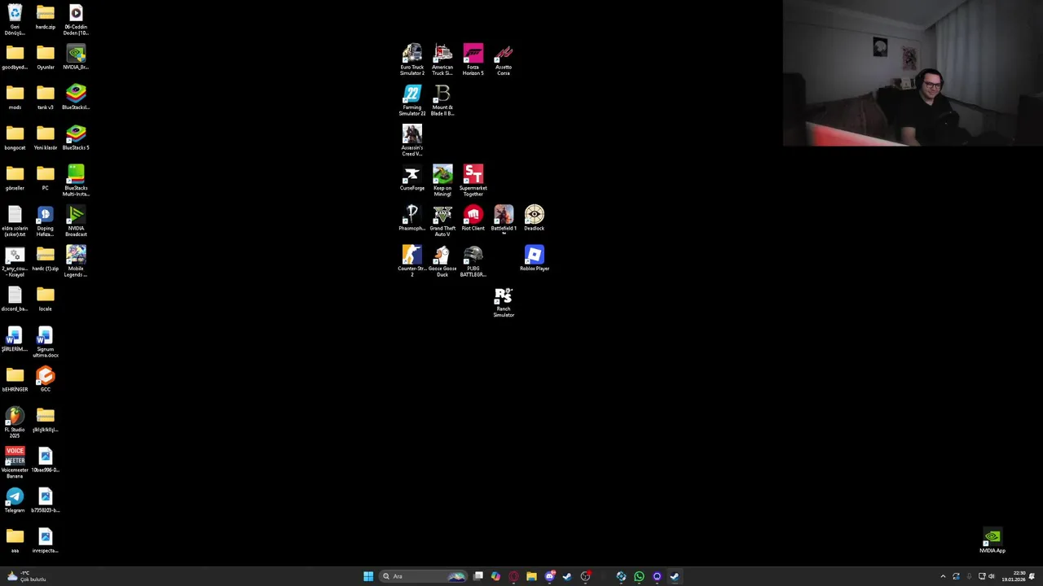Click the CurseForge desktop icon
Screen dimensions: 1043x586
pyautogui.click(x=411, y=177)
